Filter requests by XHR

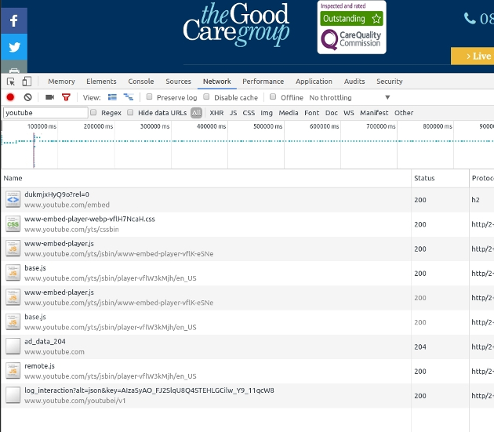(x=216, y=113)
